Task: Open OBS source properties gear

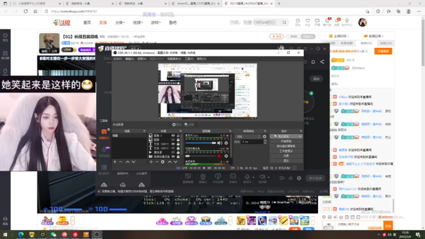Action: (163, 162)
